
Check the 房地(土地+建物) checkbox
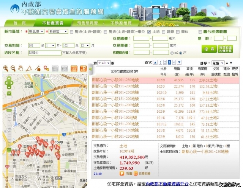click(71, 32)
